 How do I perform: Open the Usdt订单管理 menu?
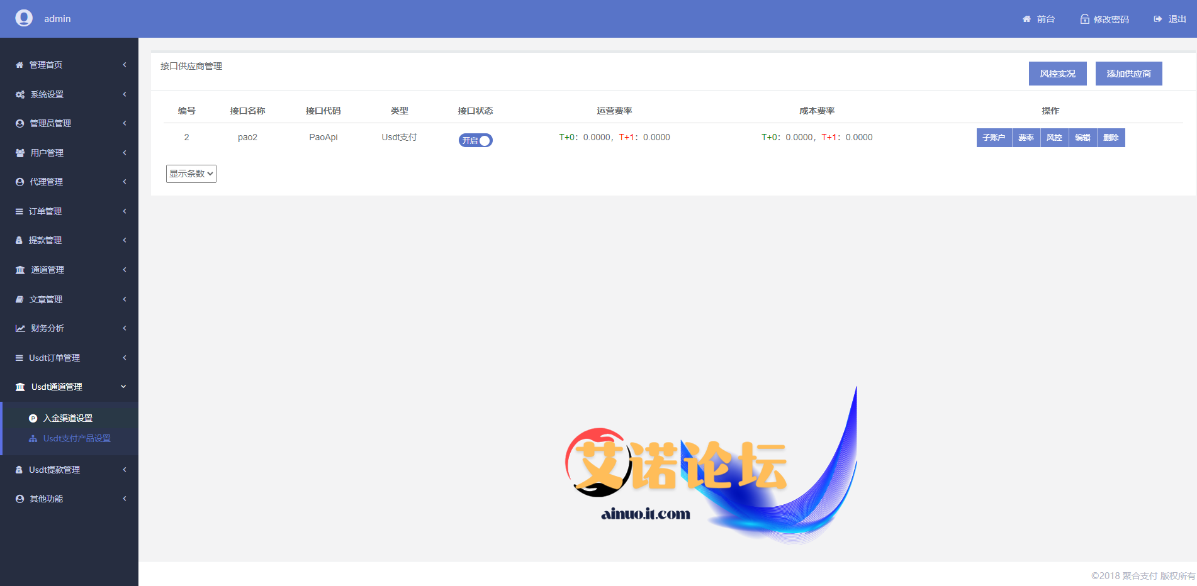(69, 358)
